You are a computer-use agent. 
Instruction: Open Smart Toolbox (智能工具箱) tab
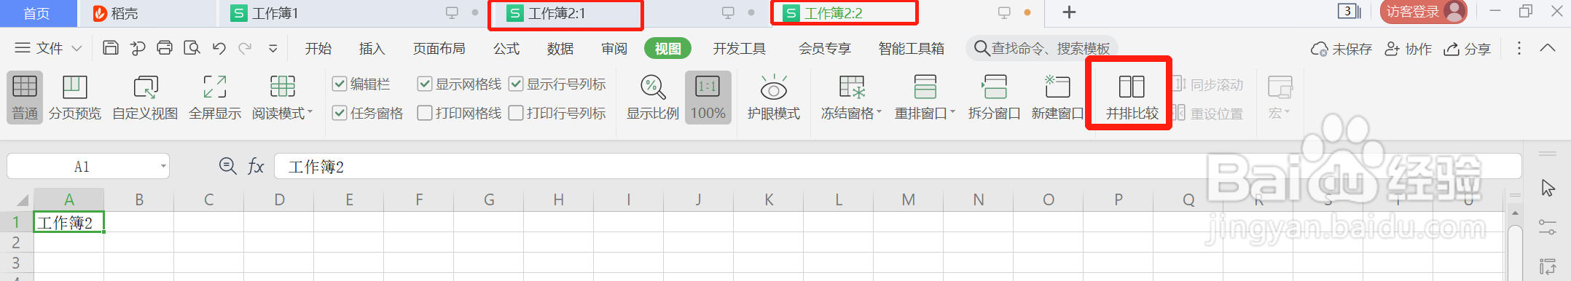point(912,49)
